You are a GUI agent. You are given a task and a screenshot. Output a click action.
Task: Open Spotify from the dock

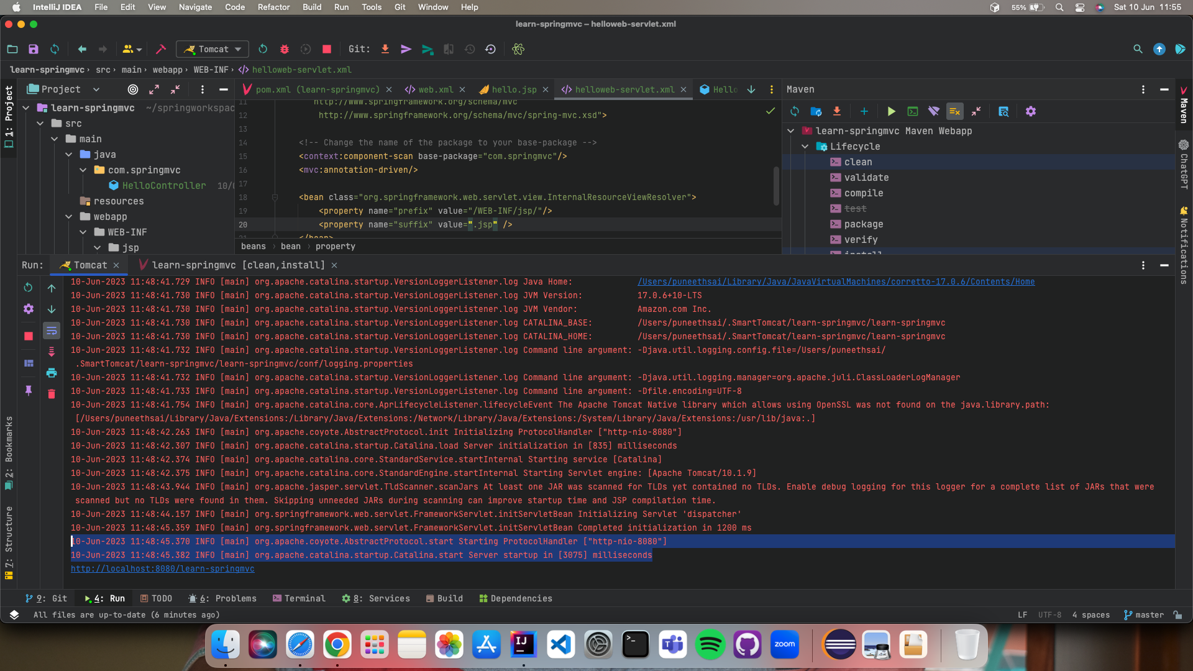[x=710, y=645]
